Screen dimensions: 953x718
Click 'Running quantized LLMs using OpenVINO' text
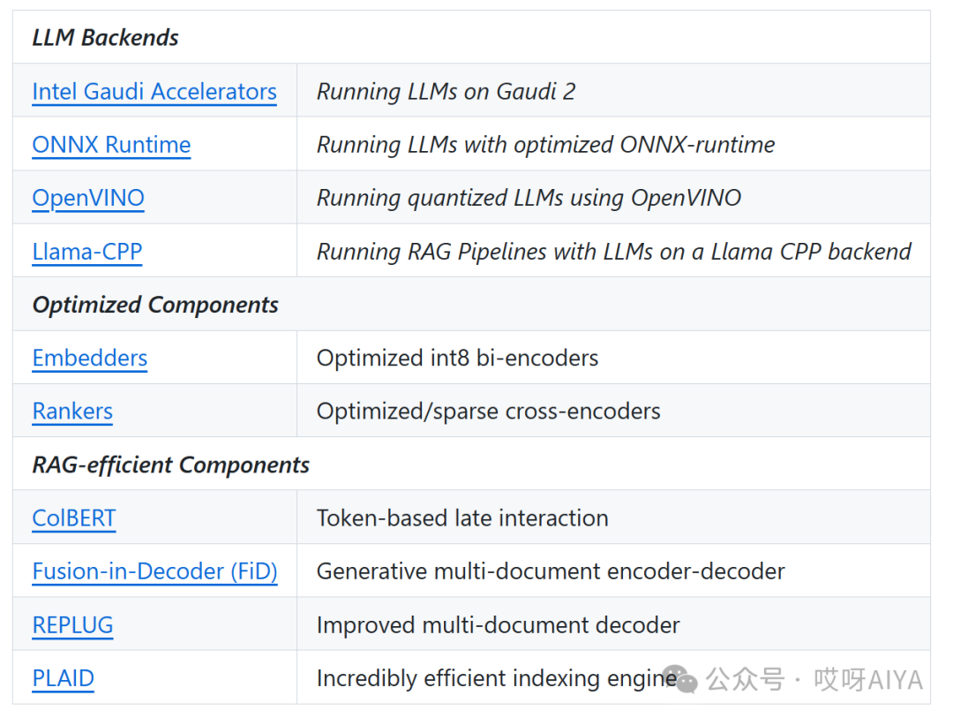point(529,198)
